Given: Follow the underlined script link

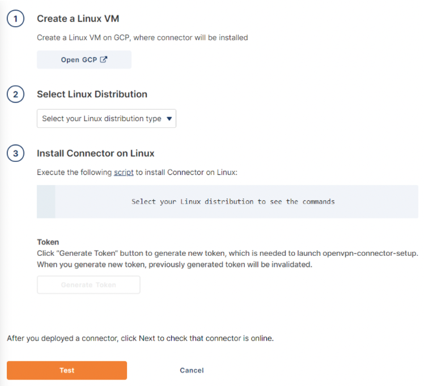Looking at the screenshot, I should 124,172.
